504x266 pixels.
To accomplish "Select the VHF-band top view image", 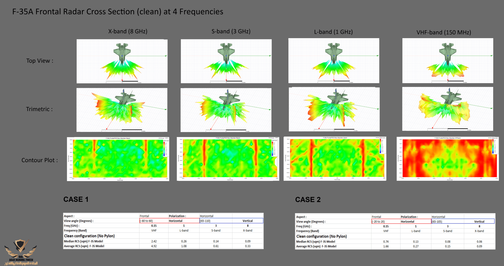I will pos(448,61).
